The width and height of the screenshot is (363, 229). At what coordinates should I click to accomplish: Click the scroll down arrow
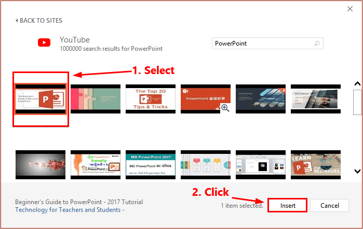click(x=357, y=171)
